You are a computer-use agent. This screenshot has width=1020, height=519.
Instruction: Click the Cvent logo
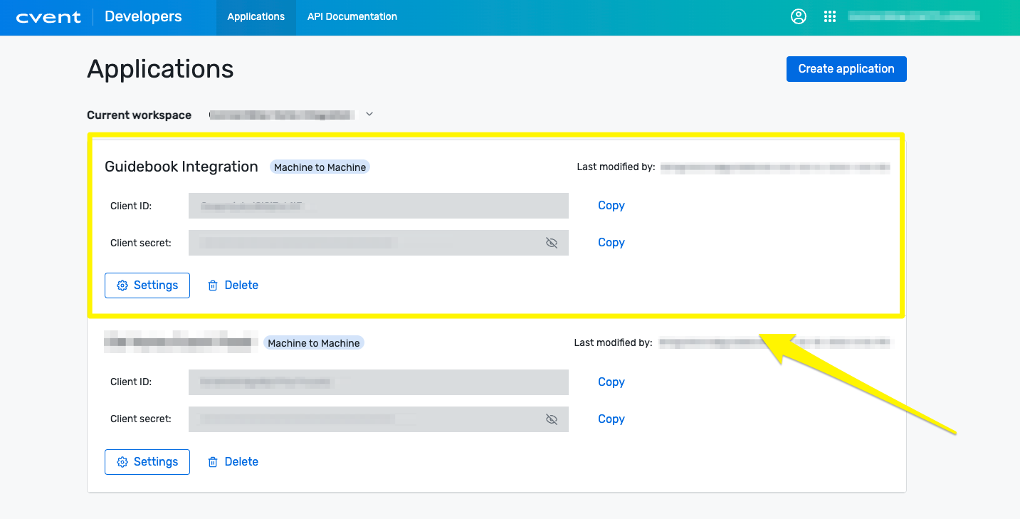click(x=48, y=17)
